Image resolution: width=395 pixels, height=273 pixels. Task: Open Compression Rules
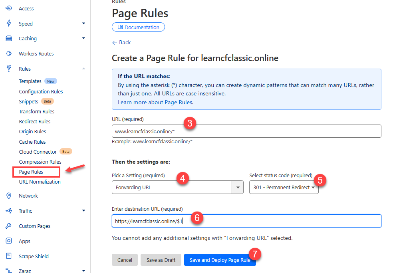pos(40,162)
